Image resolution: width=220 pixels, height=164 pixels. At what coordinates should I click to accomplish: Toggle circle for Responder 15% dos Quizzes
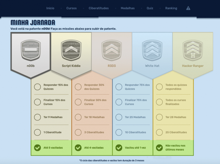[37, 87]
